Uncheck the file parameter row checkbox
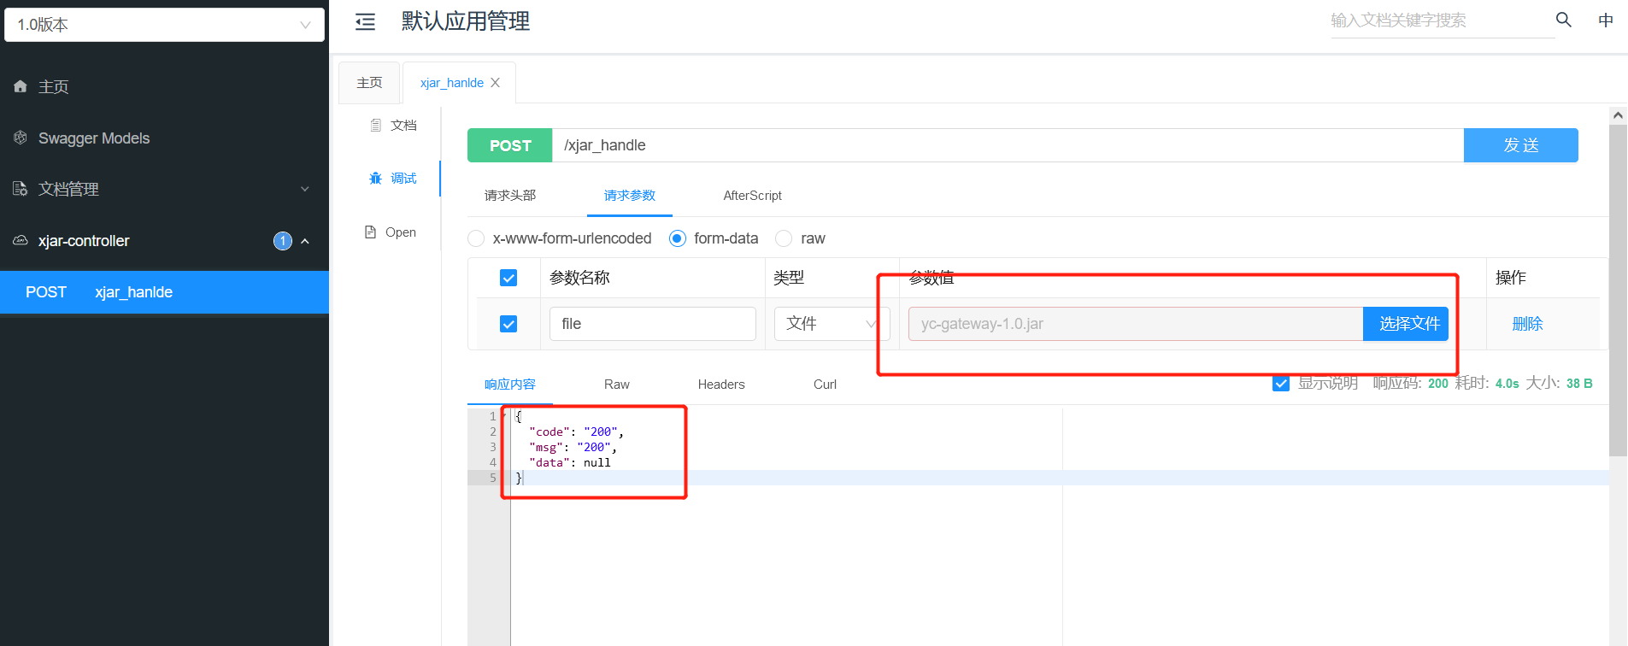 pyautogui.click(x=508, y=324)
